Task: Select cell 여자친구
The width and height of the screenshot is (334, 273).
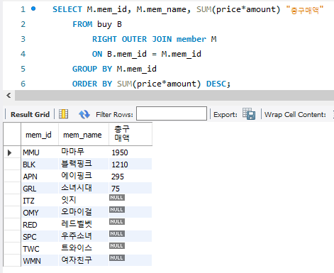Action: click(84, 260)
